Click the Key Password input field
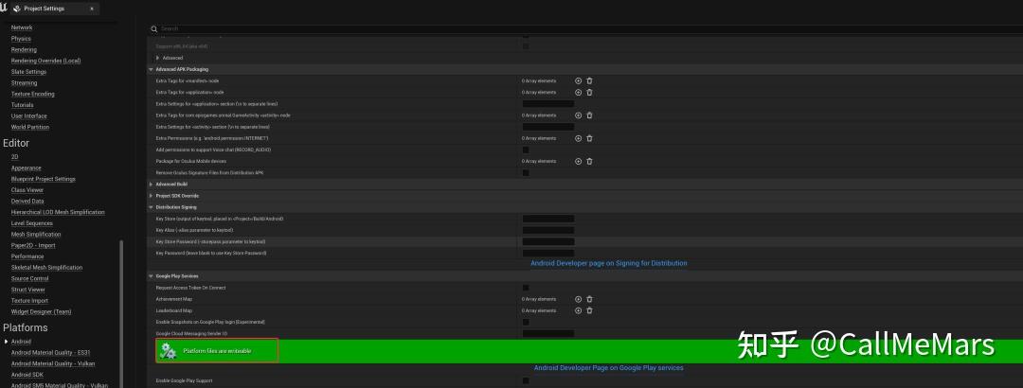The image size is (1023, 388). pos(548,253)
